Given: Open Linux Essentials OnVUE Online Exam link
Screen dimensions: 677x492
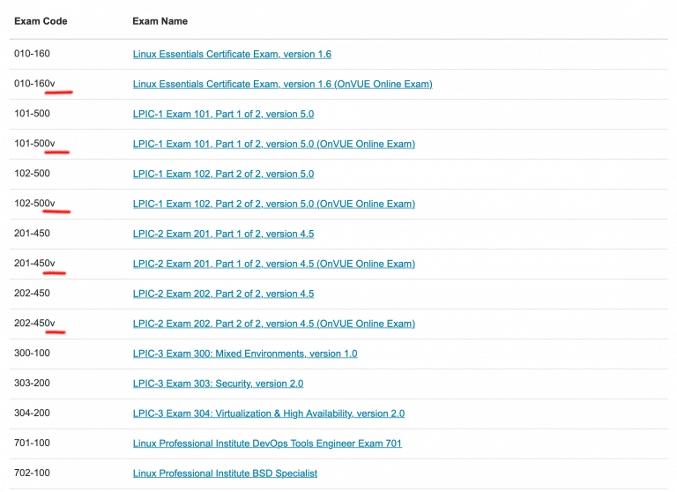Looking at the screenshot, I should click(x=282, y=85).
